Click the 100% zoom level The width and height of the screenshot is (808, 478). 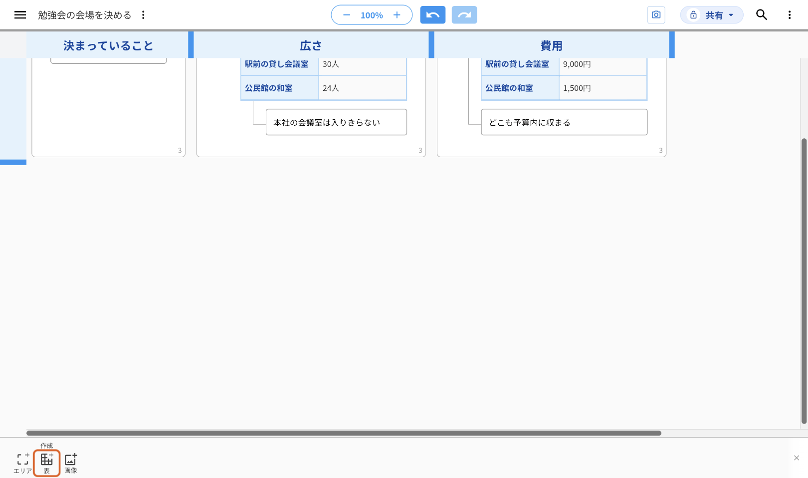point(372,15)
